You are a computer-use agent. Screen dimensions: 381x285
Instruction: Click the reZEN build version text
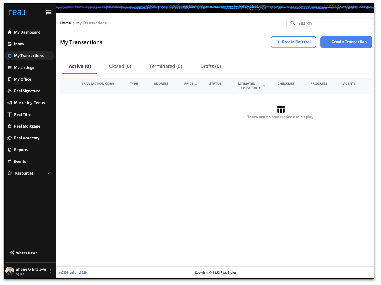[73, 273]
